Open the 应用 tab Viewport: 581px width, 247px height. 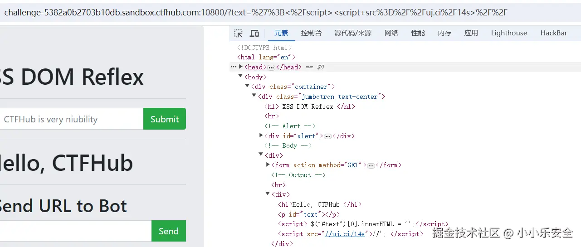click(471, 33)
